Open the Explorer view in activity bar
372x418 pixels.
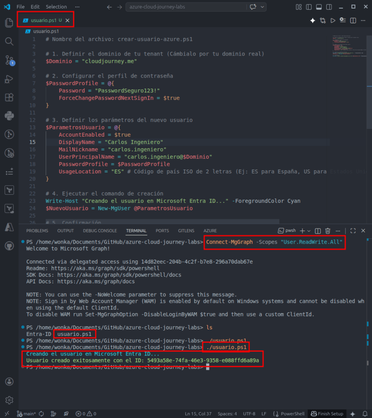pos(9,22)
